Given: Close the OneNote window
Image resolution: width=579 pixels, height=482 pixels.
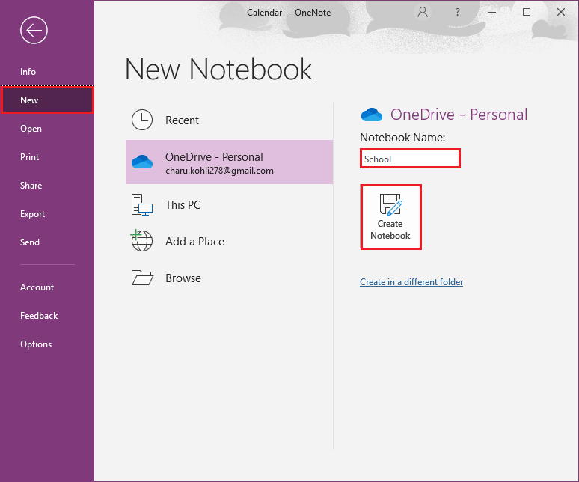Looking at the screenshot, I should 561,12.
